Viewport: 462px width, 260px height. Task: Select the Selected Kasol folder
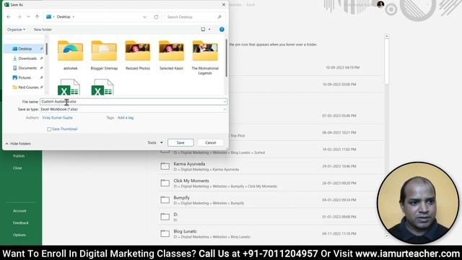[x=171, y=56]
